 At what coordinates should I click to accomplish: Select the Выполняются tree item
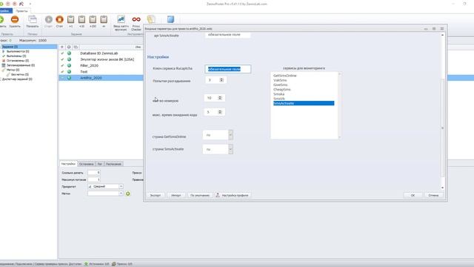pyautogui.click(x=18, y=51)
